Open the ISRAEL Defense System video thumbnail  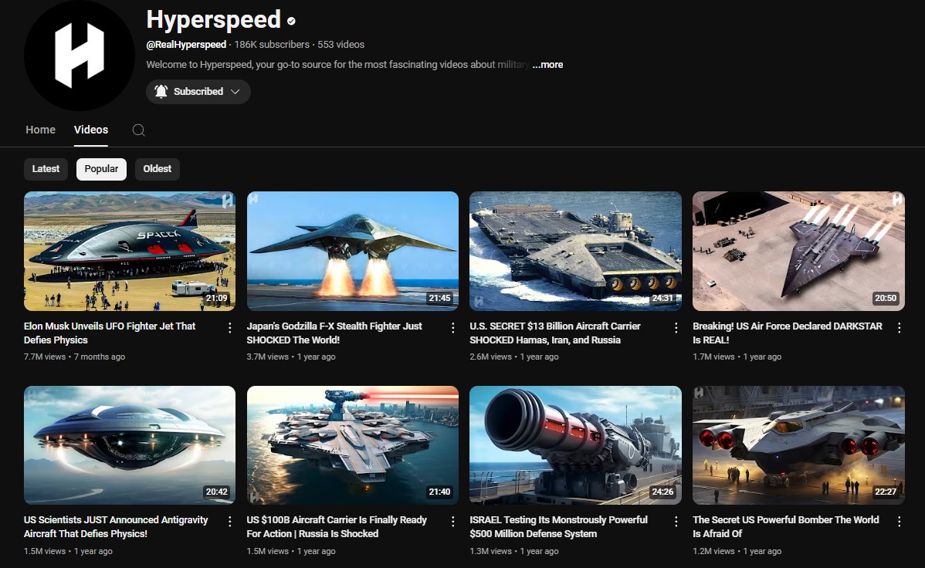tap(575, 445)
